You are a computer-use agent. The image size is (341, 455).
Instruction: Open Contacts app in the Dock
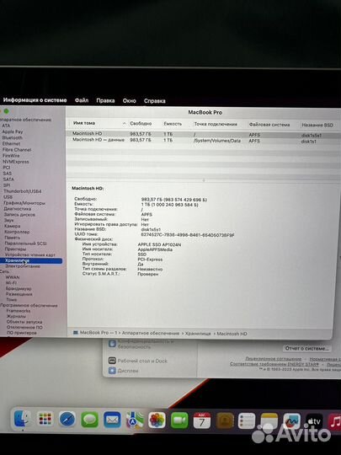click(225, 420)
